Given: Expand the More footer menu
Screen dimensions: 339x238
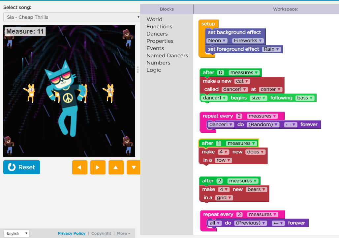Looking at the screenshot, I should tap(123, 233).
